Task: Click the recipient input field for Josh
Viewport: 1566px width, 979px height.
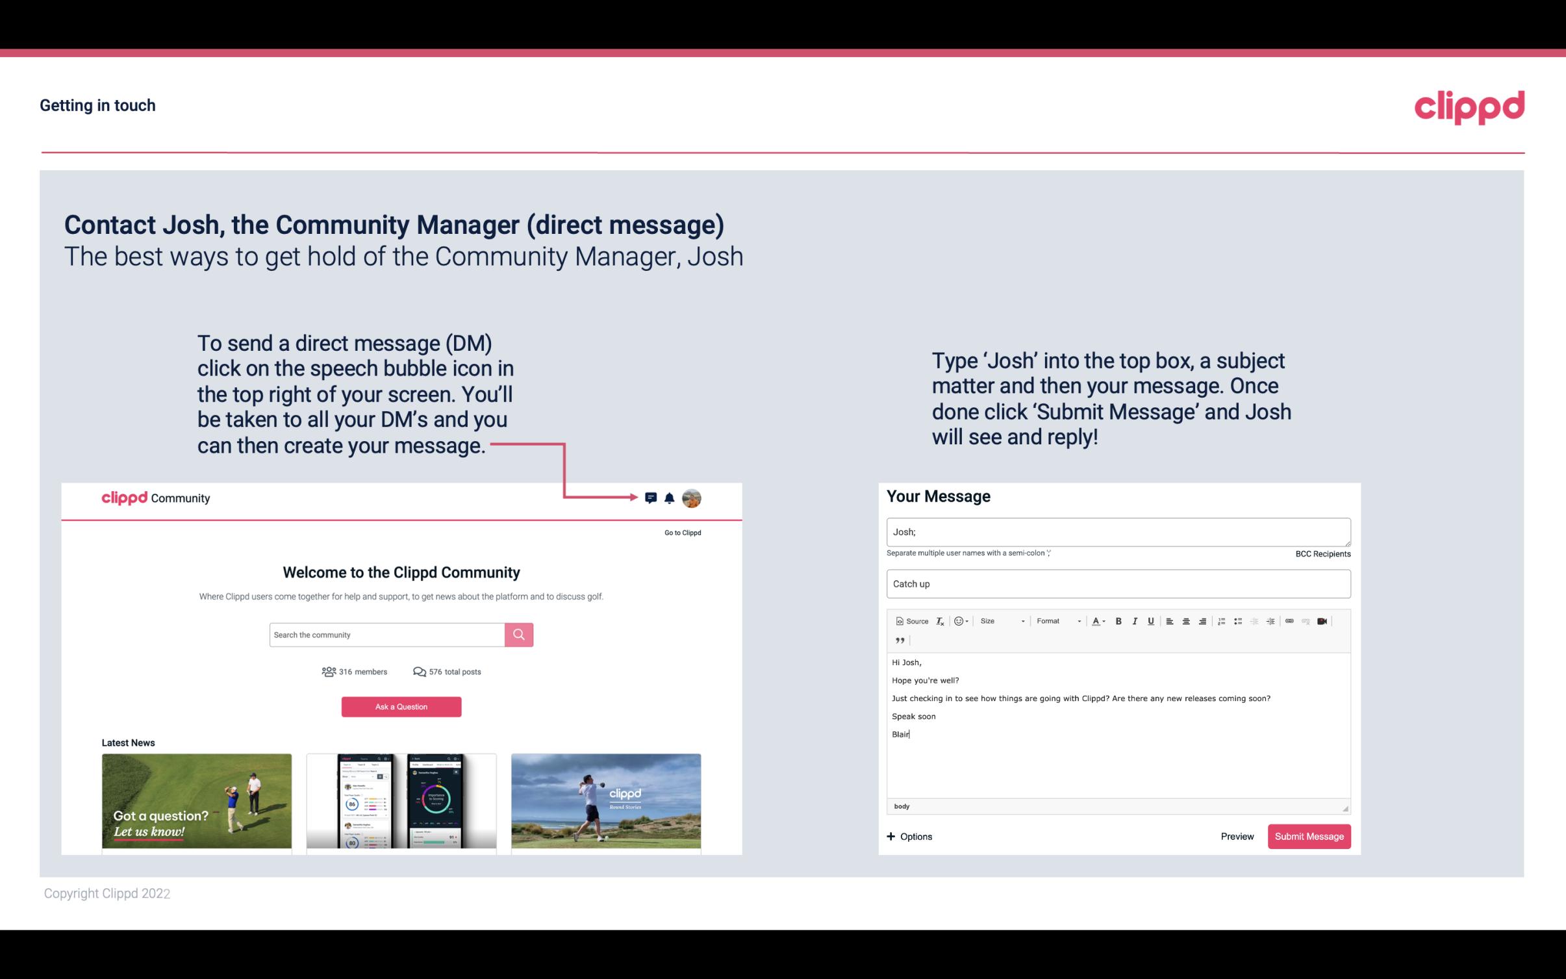Action: [1117, 532]
